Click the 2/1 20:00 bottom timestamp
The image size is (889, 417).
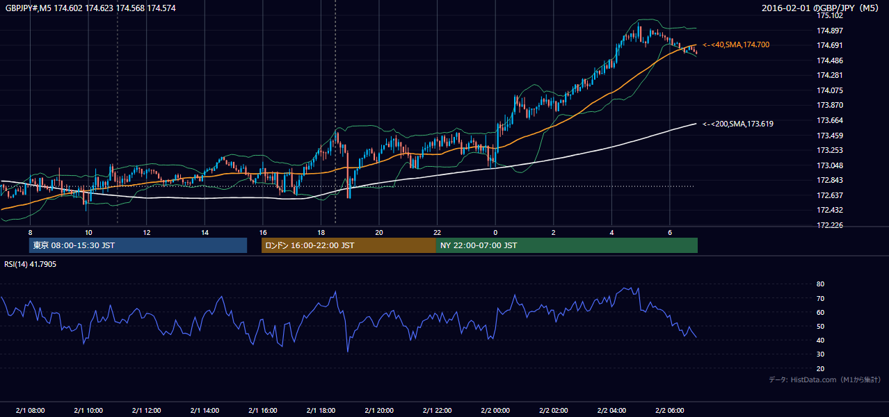379,410
